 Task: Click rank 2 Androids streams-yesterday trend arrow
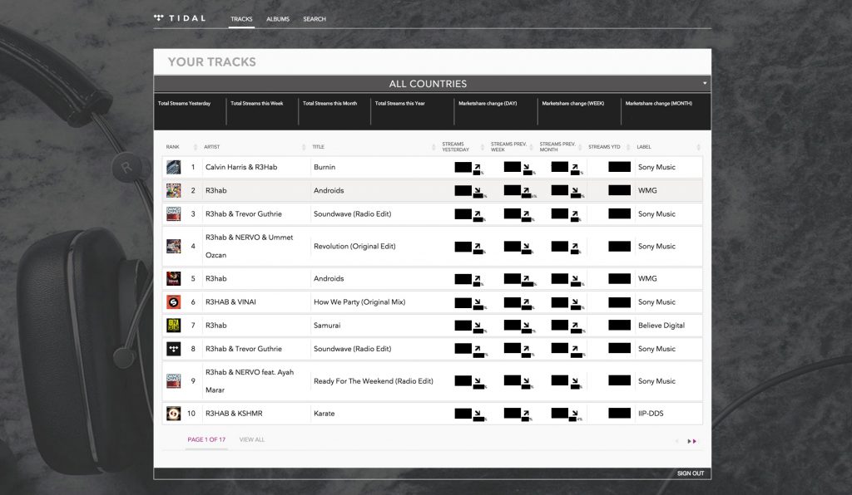click(x=477, y=191)
